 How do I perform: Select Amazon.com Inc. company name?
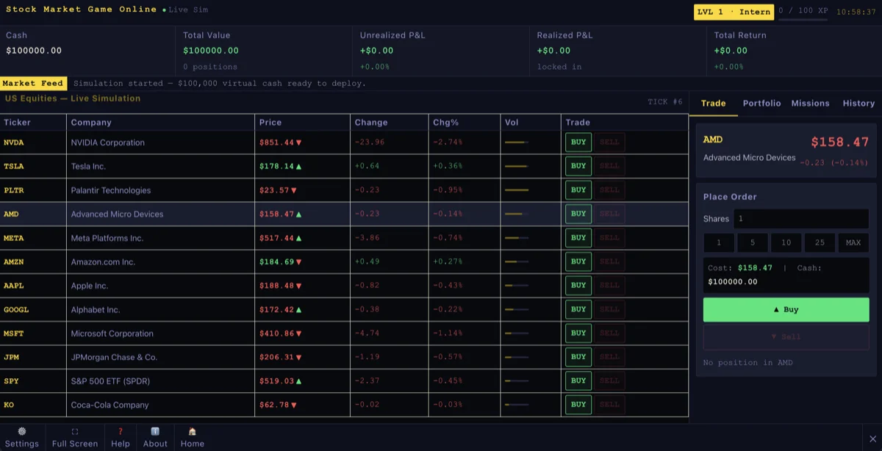click(103, 262)
